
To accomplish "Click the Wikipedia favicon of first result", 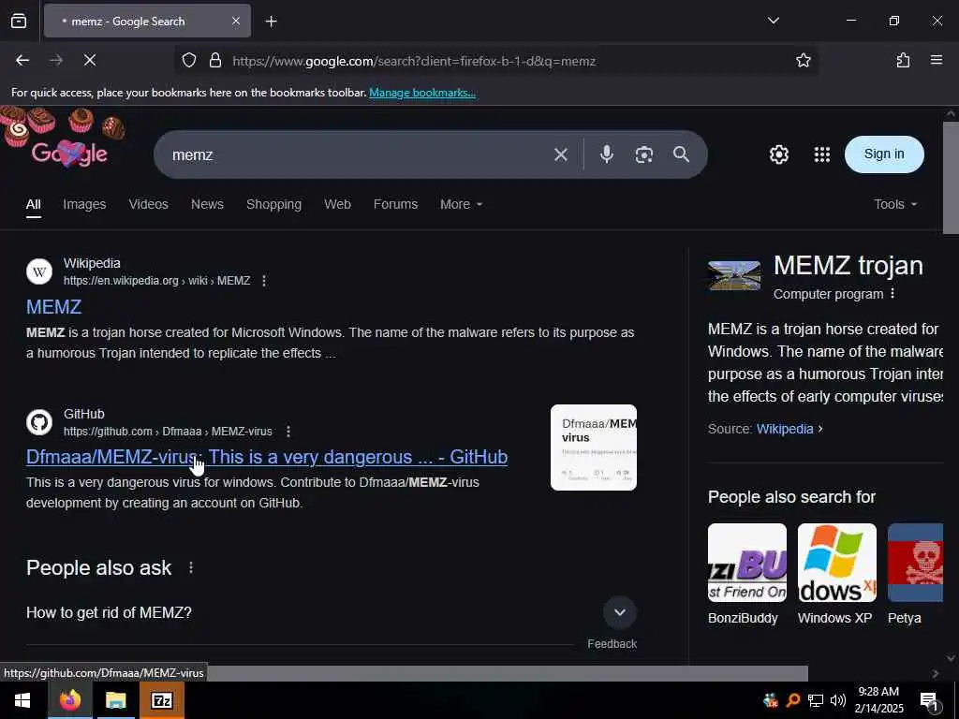I will [39, 271].
